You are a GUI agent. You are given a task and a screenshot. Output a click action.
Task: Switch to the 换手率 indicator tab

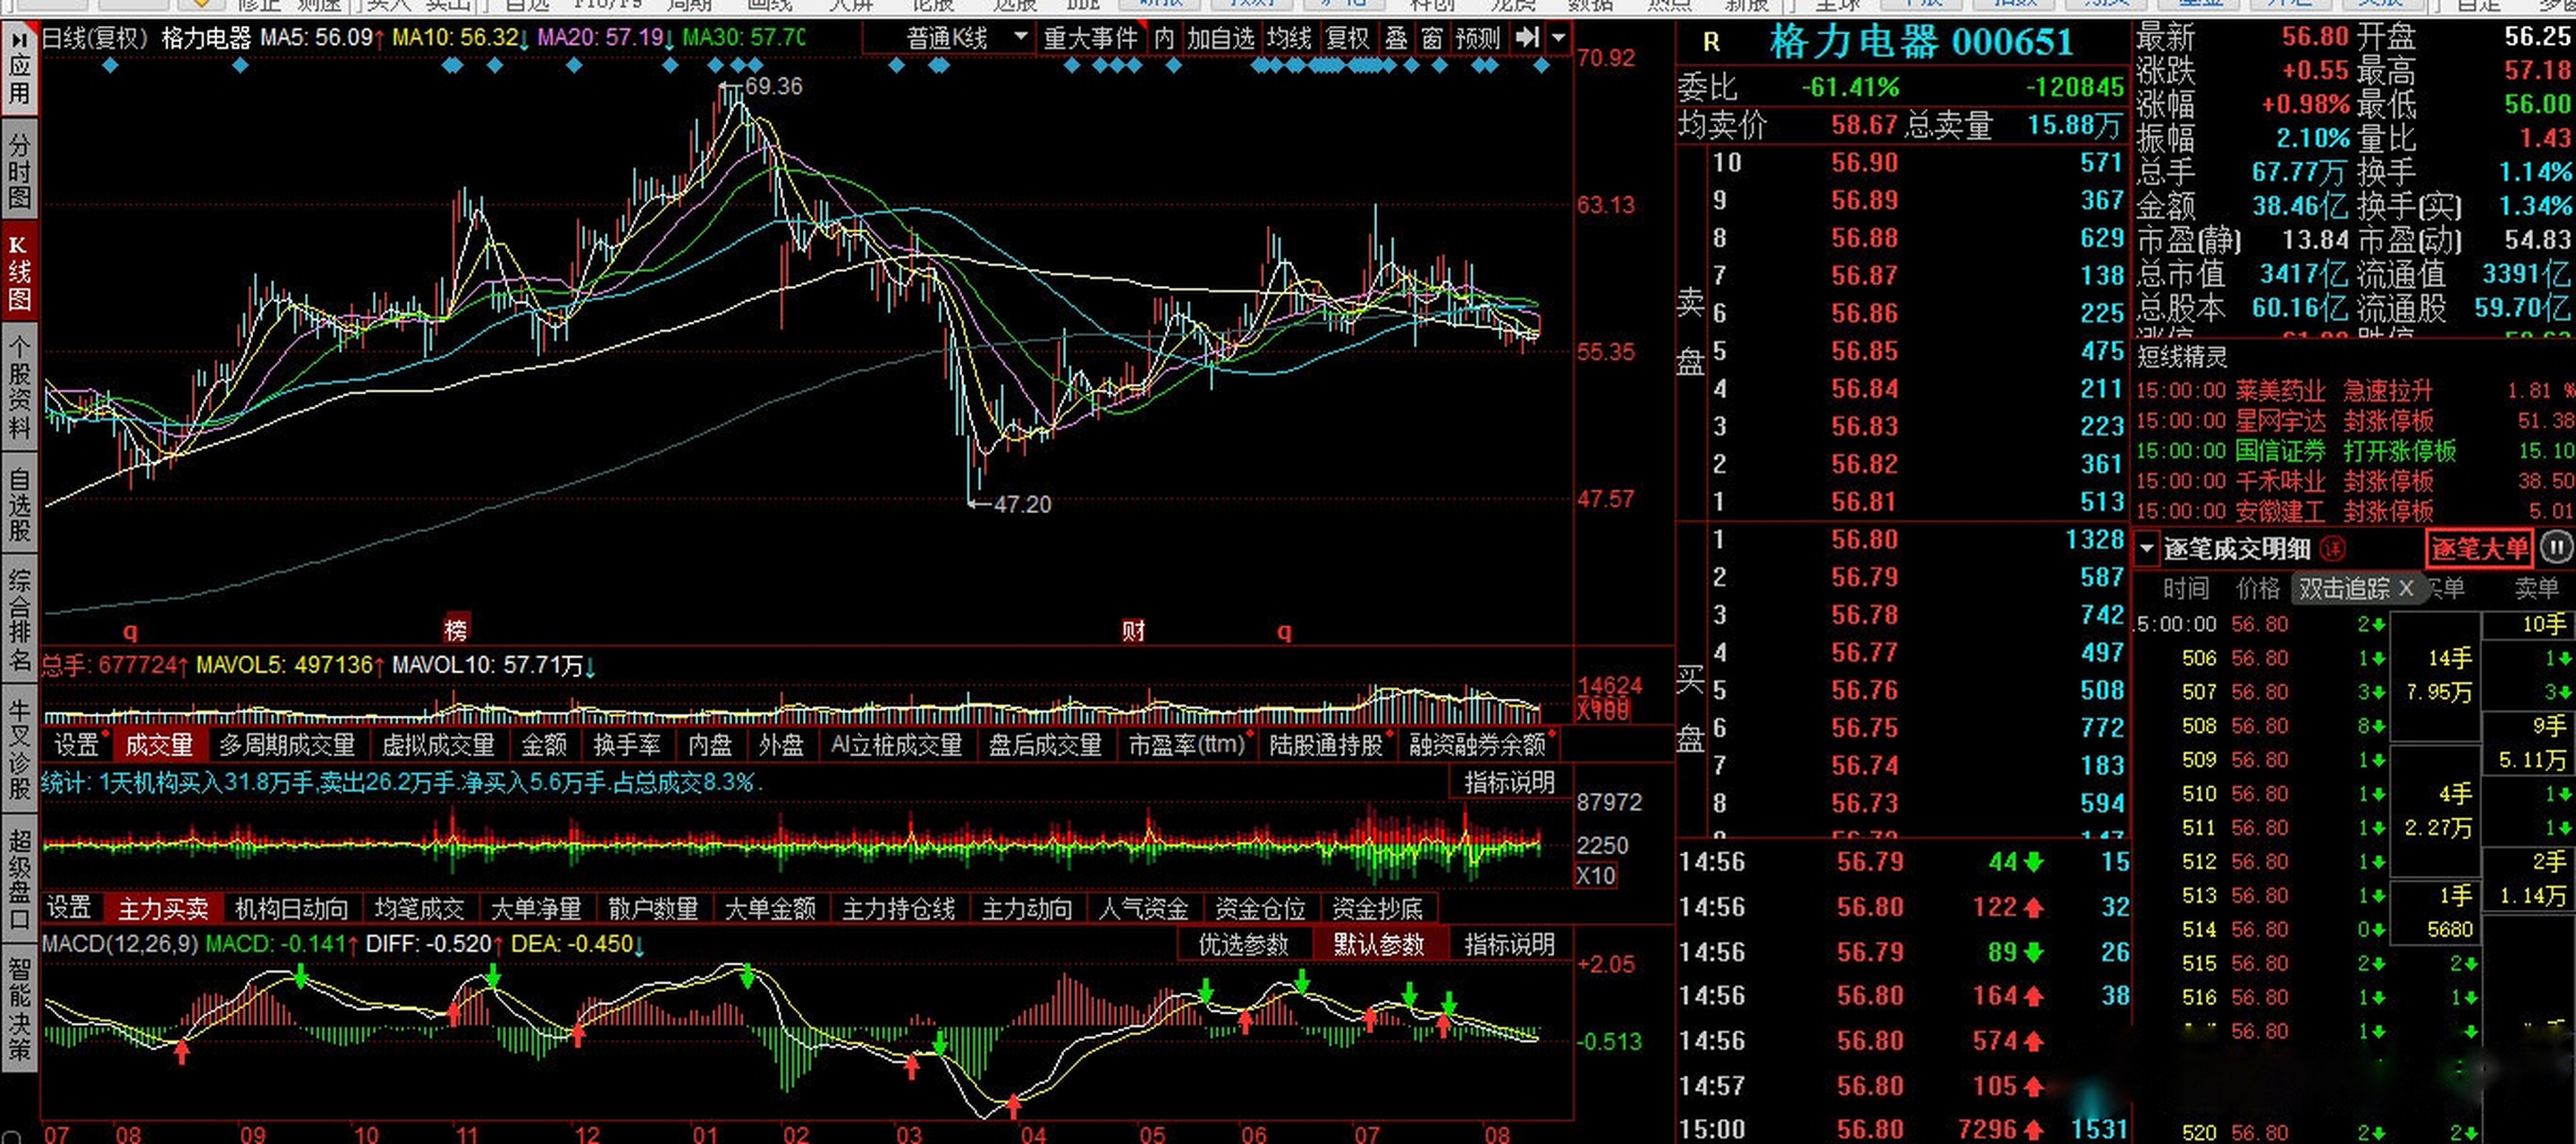point(626,744)
